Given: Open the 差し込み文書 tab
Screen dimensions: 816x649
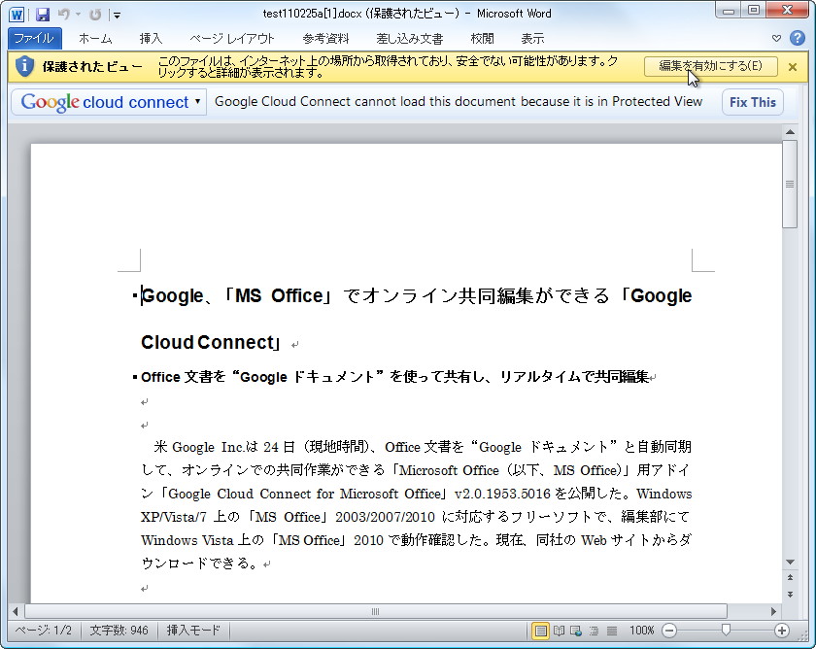Looking at the screenshot, I should click(410, 39).
